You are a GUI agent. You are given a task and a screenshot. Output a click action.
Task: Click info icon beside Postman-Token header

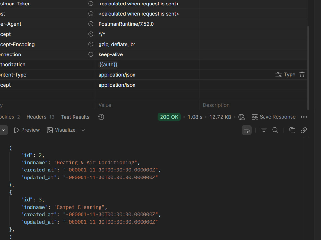coord(91,4)
